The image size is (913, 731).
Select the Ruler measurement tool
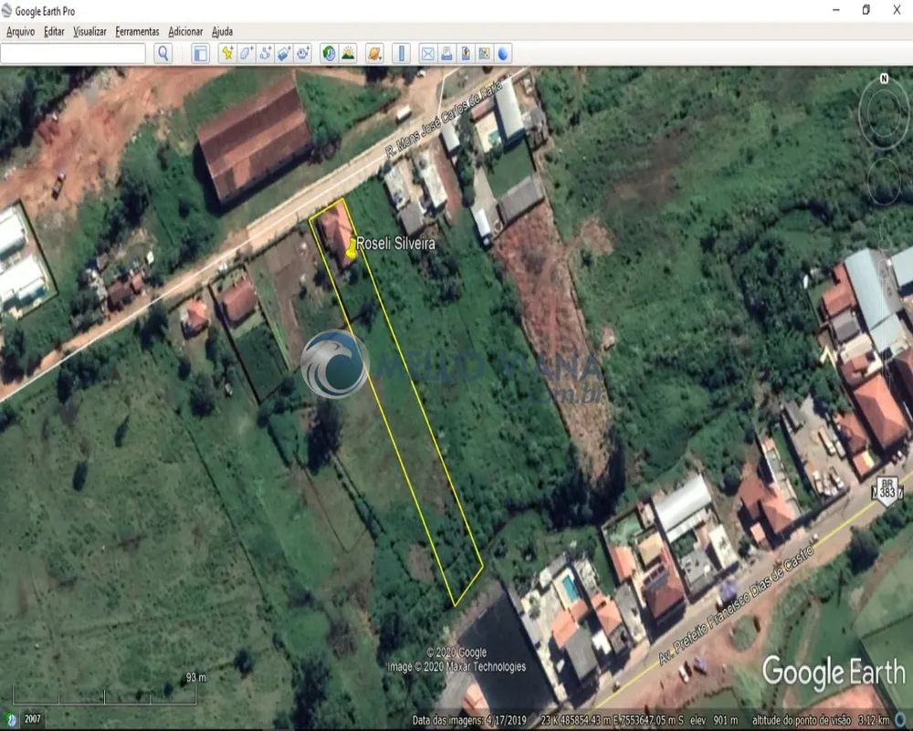coord(401,54)
